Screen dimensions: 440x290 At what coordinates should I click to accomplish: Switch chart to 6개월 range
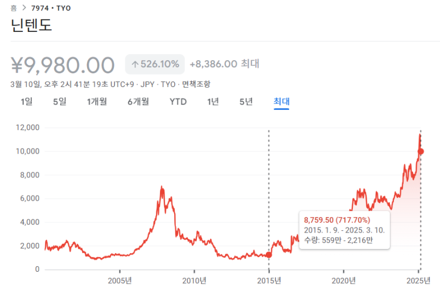click(138, 101)
